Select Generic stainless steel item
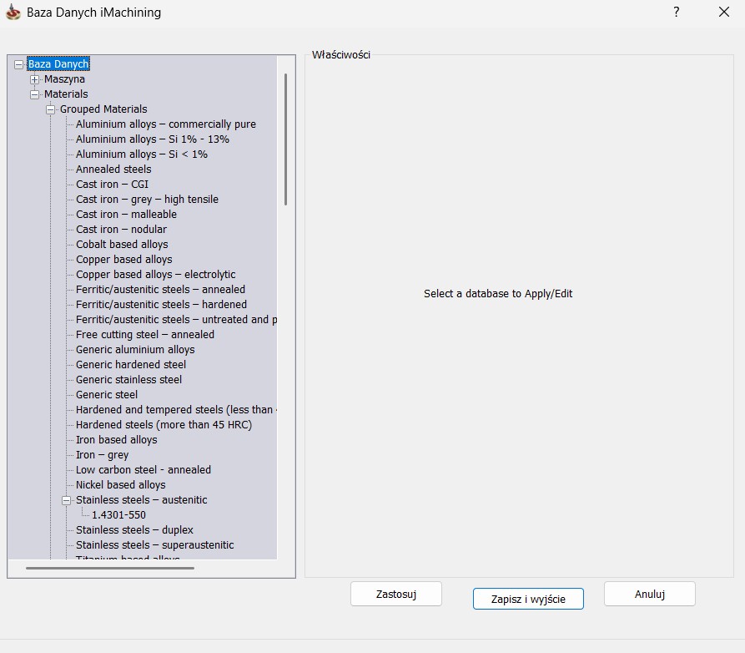This screenshot has width=745, height=653. coord(128,380)
